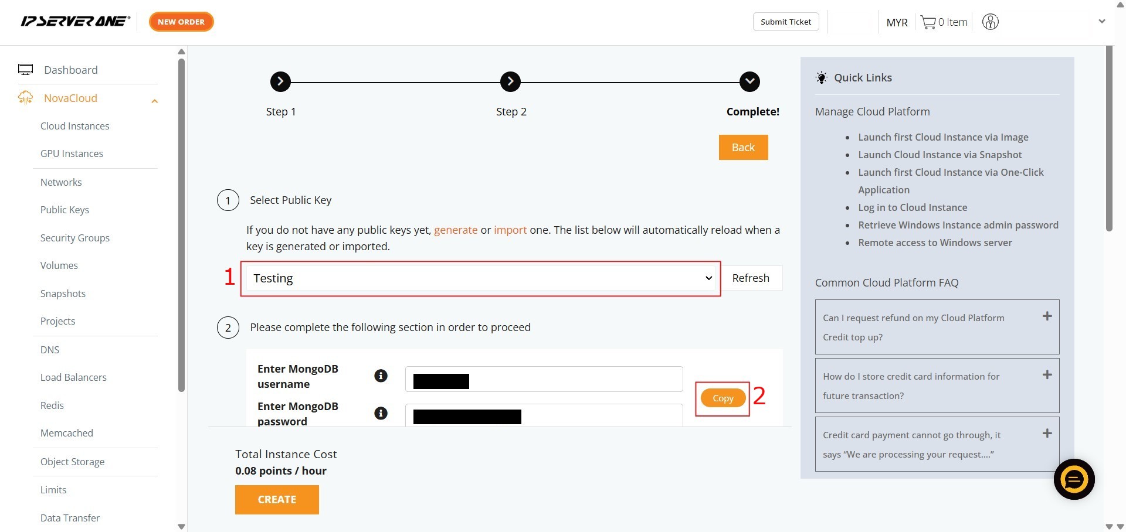Select Security Groups in the sidebar
The width and height of the screenshot is (1126, 532).
point(74,238)
